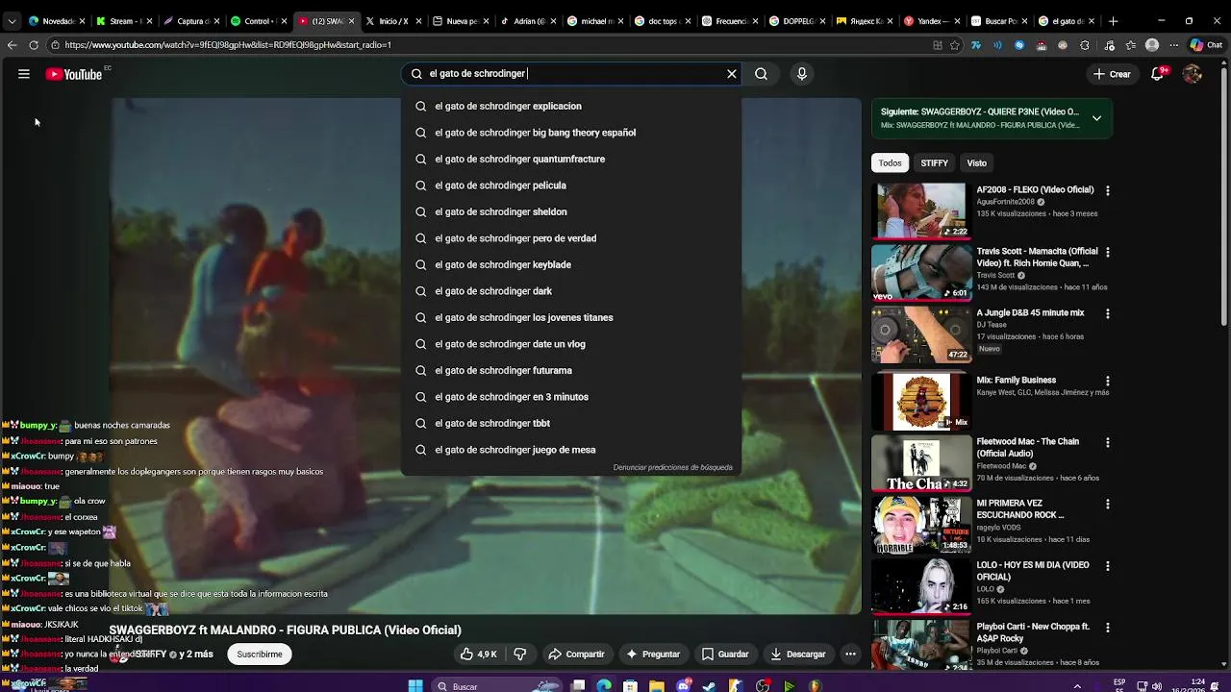Click the Preguntar button

point(653,655)
